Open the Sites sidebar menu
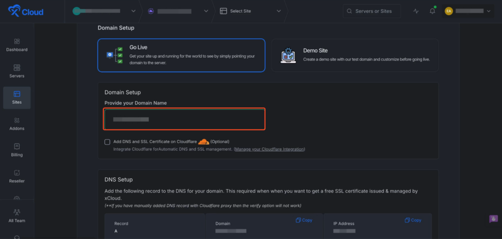Image resolution: width=502 pixels, height=239 pixels. point(17,97)
